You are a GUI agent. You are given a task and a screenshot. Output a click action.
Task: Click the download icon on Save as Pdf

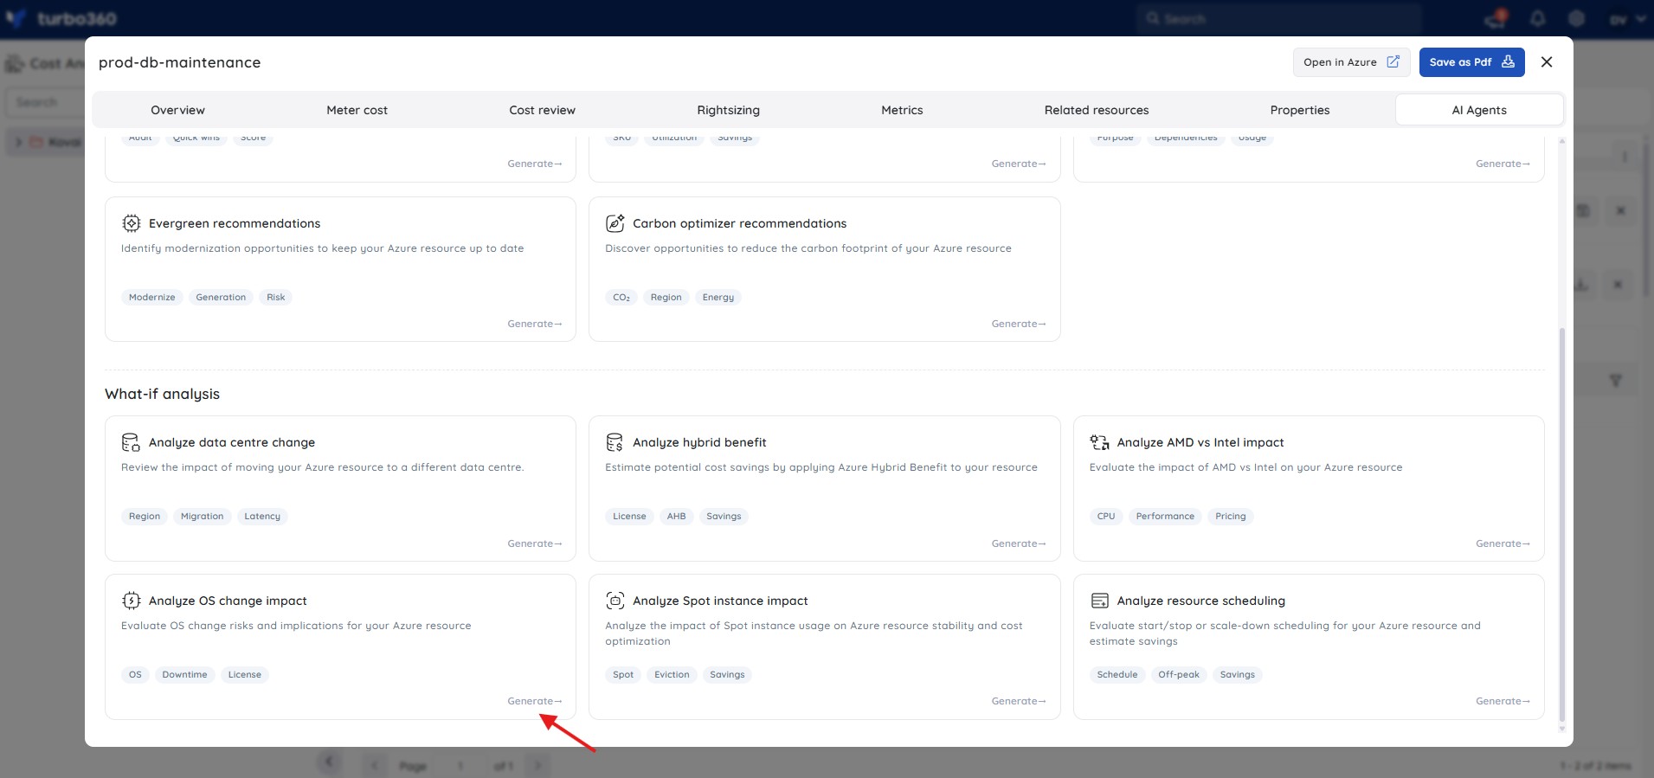click(x=1508, y=62)
